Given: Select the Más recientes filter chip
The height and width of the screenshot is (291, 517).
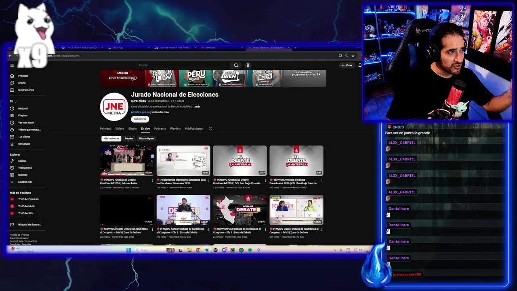Looking at the screenshot, I should tap(111, 139).
